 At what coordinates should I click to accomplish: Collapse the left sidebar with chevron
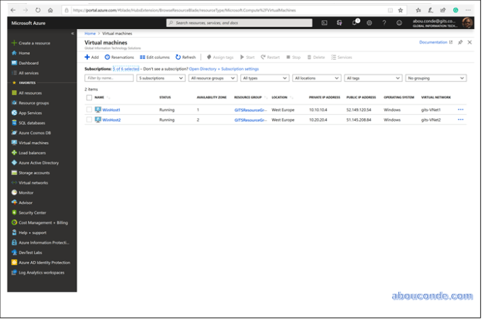coord(72,33)
